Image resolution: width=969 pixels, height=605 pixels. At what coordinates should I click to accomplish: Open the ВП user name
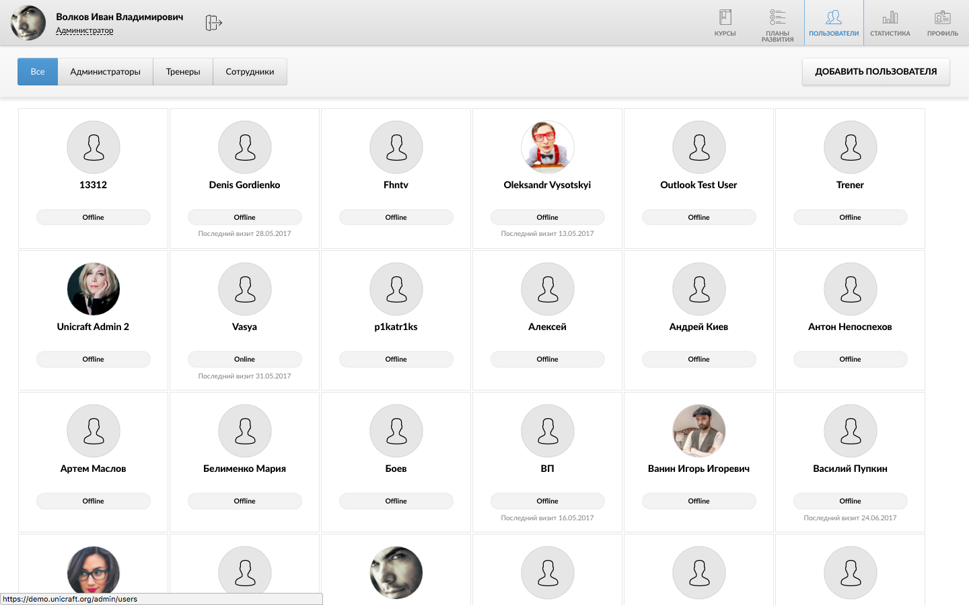click(548, 469)
